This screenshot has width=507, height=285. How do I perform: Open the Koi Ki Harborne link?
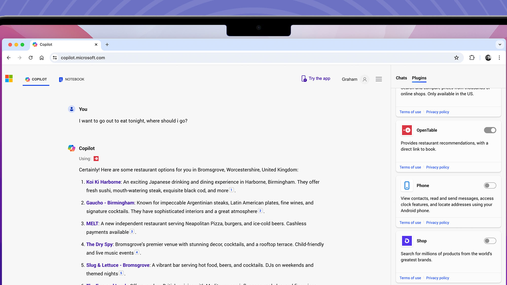(x=103, y=182)
